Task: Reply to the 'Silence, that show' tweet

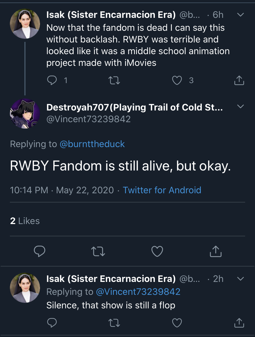Action: pos(52,323)
